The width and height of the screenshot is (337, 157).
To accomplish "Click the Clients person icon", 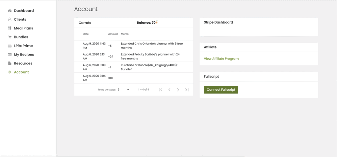I will pos(10,19).
